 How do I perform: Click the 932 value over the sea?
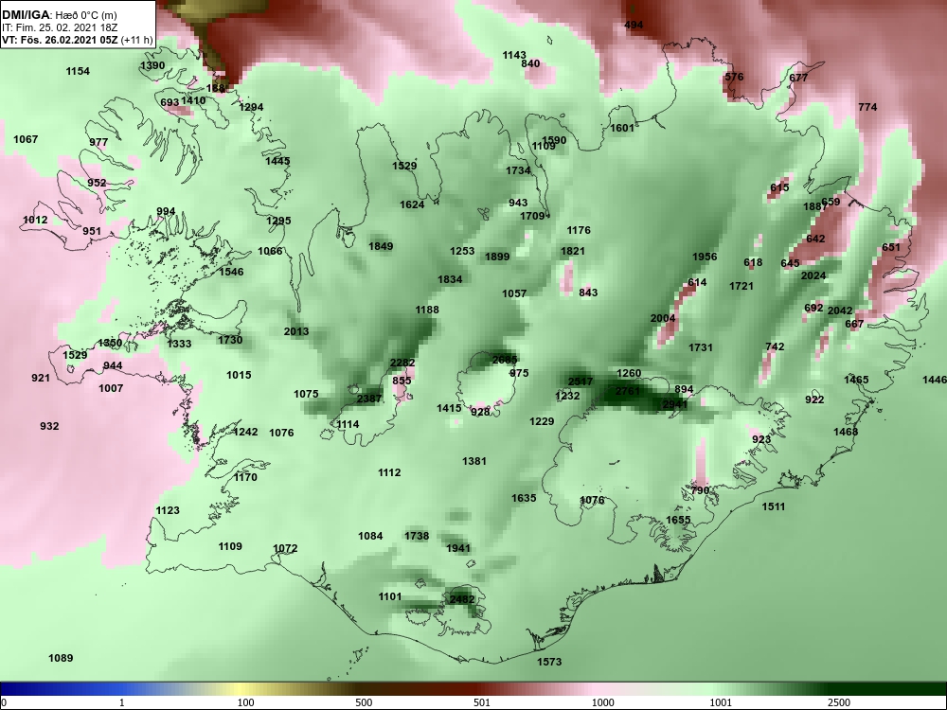coord(49,426)
